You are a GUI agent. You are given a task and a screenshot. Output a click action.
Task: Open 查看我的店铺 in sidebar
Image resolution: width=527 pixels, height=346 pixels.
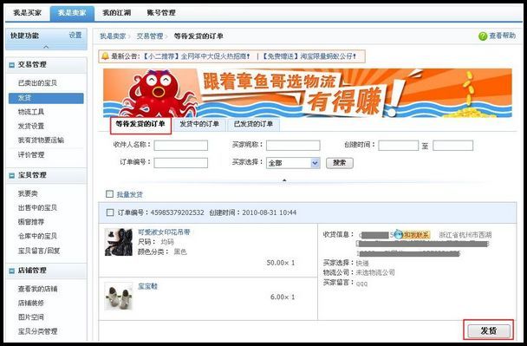click(x=37, y=289)
